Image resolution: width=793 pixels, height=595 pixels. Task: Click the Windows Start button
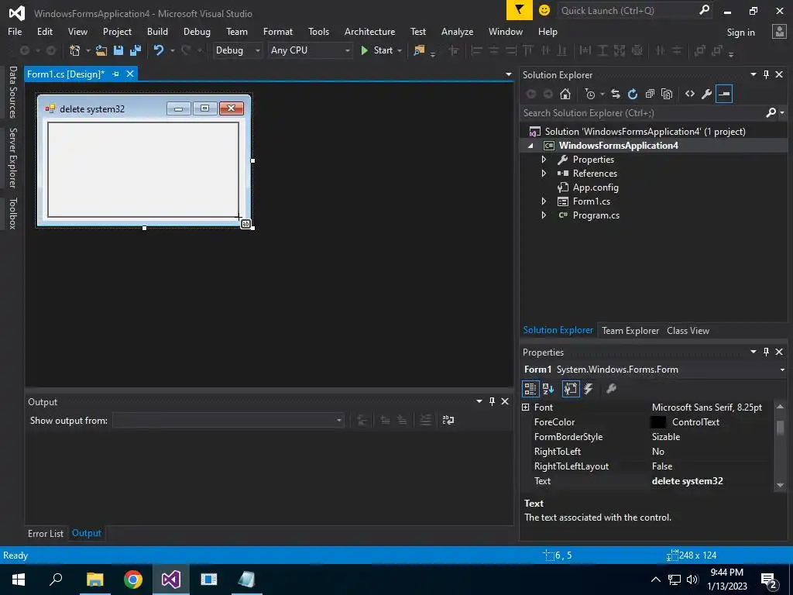point(19,580)
